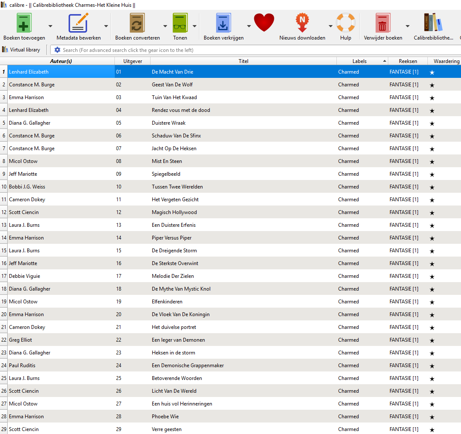
Task: Select the title 'Jacht Op De Heksen'
Action: pyautogui.click(x=174, y=148)
